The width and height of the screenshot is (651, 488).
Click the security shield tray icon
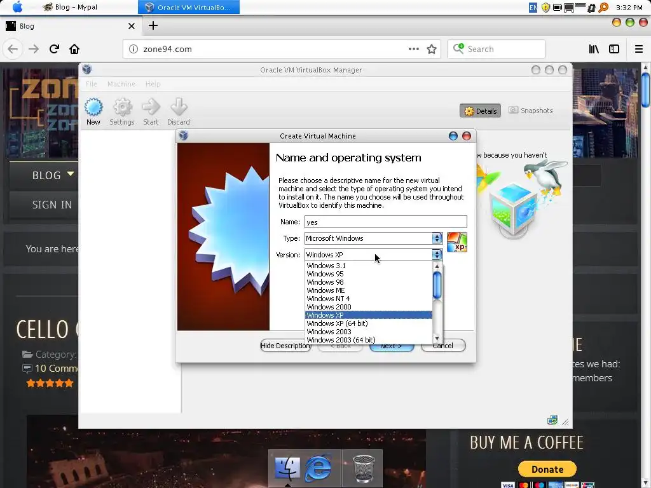coord(545,8)
